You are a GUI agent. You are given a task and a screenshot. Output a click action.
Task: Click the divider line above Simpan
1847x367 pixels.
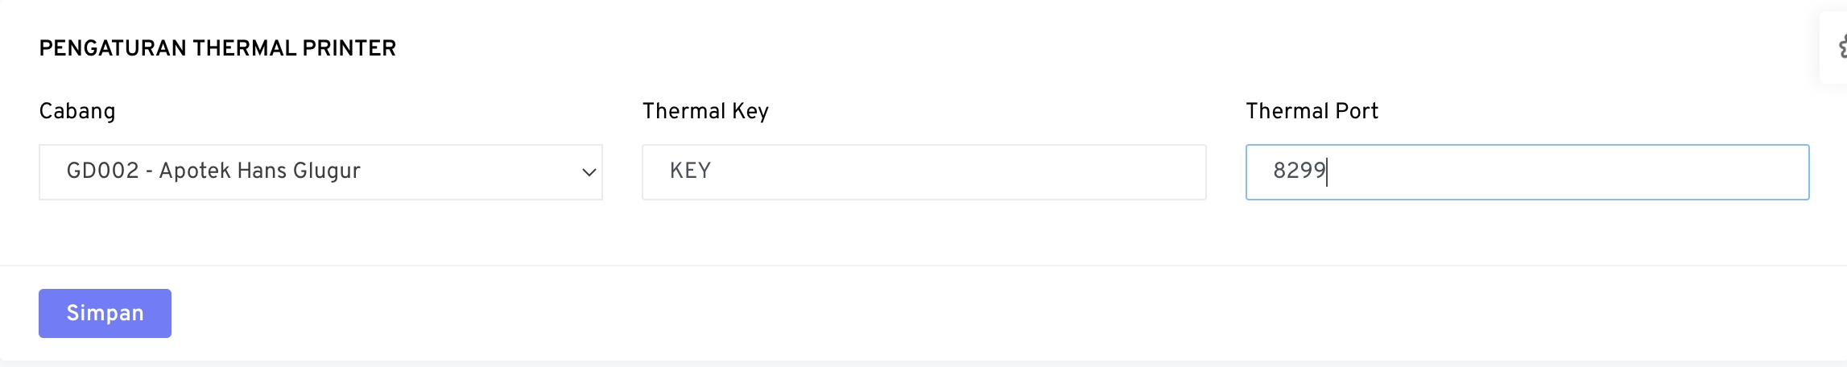point(923,266)
